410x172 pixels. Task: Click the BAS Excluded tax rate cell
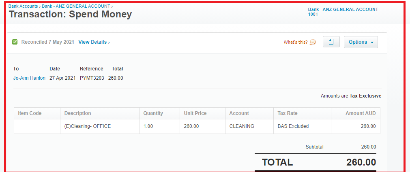pyautogui.click(x=302, y=126)
